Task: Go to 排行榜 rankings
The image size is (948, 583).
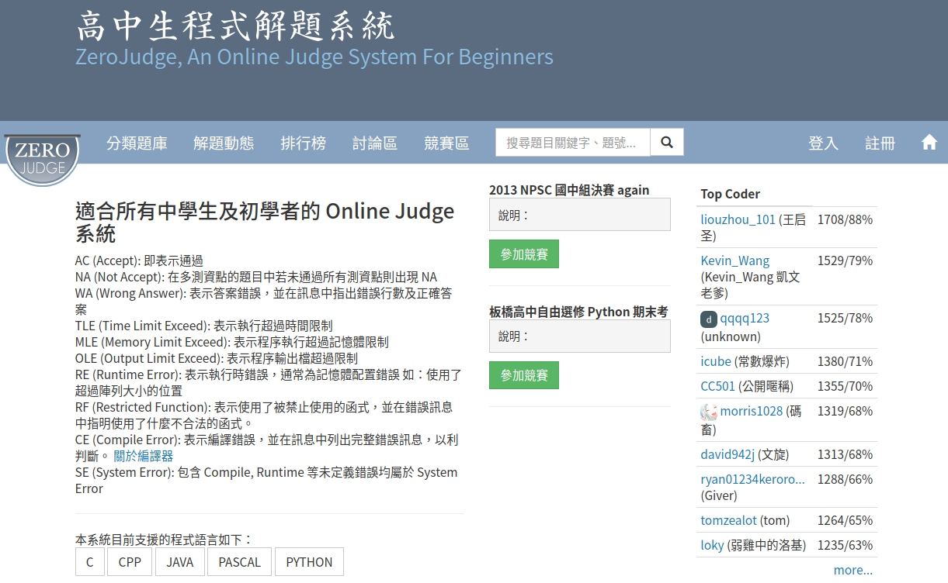Action: (x=303, y=143)
